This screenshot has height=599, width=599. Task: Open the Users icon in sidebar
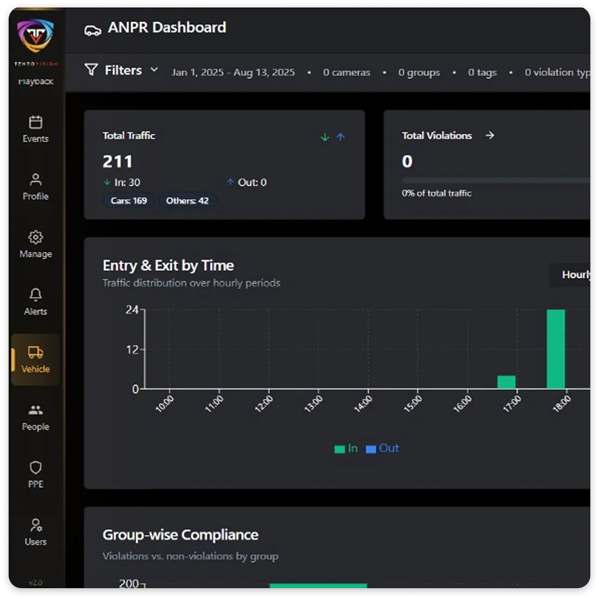click(36, 525)
